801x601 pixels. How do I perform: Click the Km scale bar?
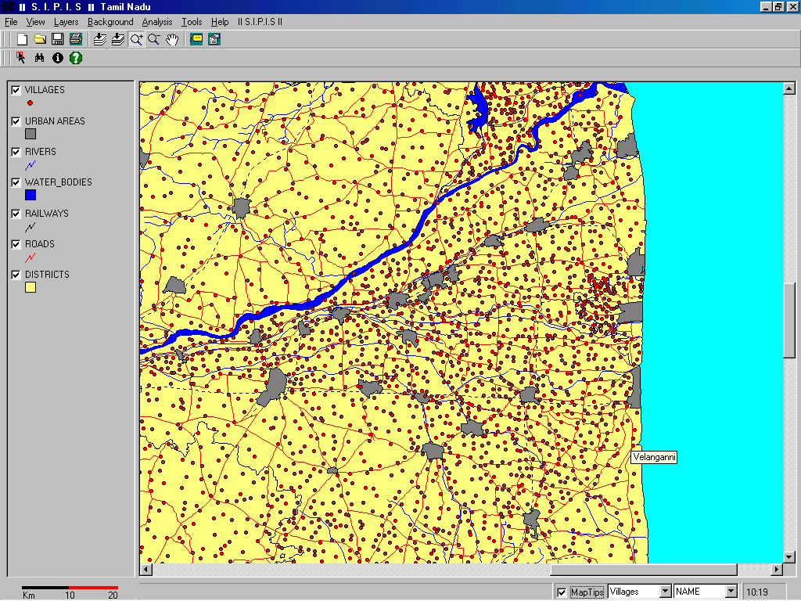pyautogui.click(x=70, y=592)
